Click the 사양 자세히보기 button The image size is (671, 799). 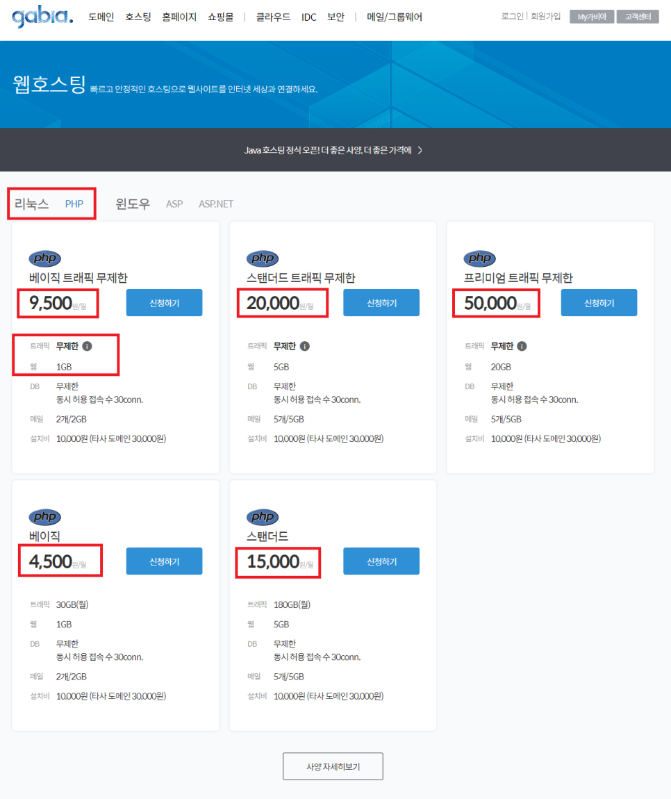[333, 766]
